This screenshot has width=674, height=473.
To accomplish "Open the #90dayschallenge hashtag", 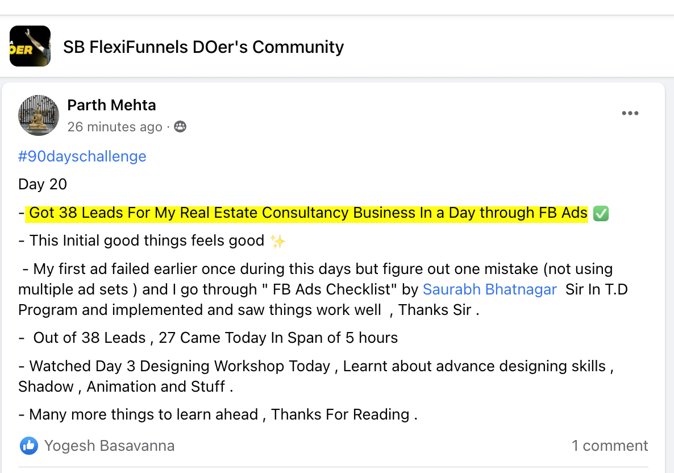I will [82, 156].
